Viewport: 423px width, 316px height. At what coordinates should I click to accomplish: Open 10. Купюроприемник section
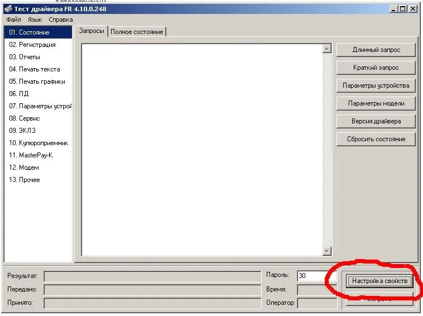[x=39, y=143]
